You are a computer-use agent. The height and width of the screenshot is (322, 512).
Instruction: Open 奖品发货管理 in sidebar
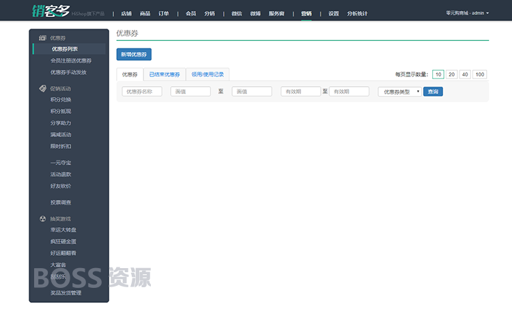[66, 293]
